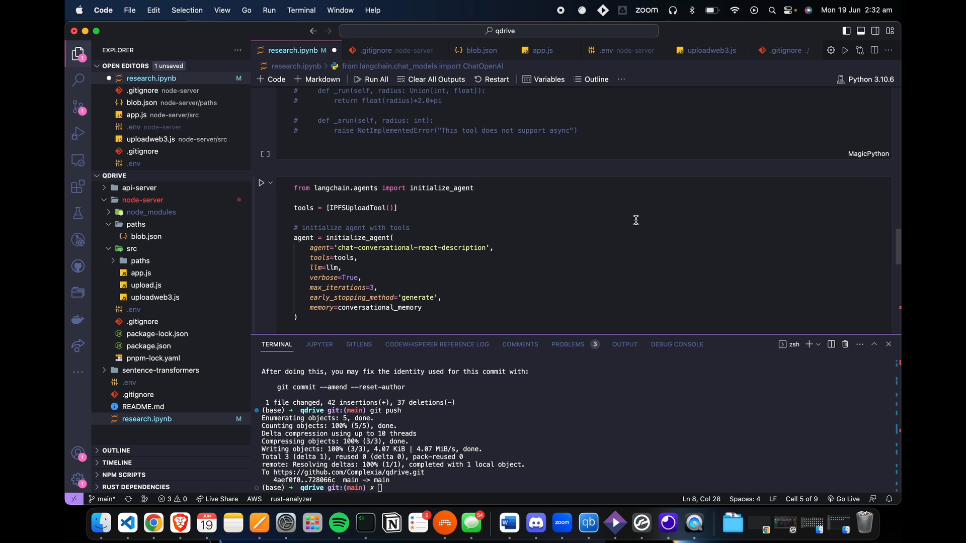Image resolution: width=966 pixels, height=543 pixels.
Task: Open notifications bell in status bar
Action: tap(889, 499)
